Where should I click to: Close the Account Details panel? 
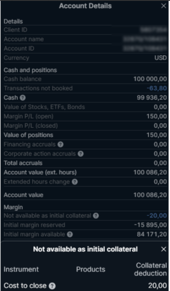[164, 6]
